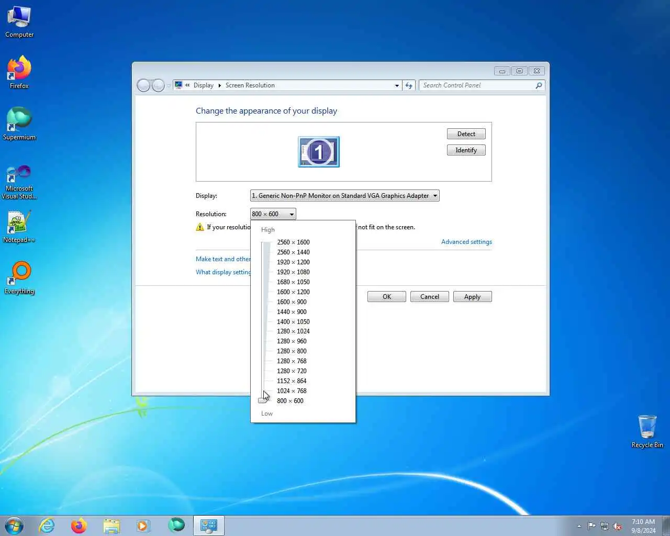
Task: Open the Advanced settings link
Action: tap(466, 242)
